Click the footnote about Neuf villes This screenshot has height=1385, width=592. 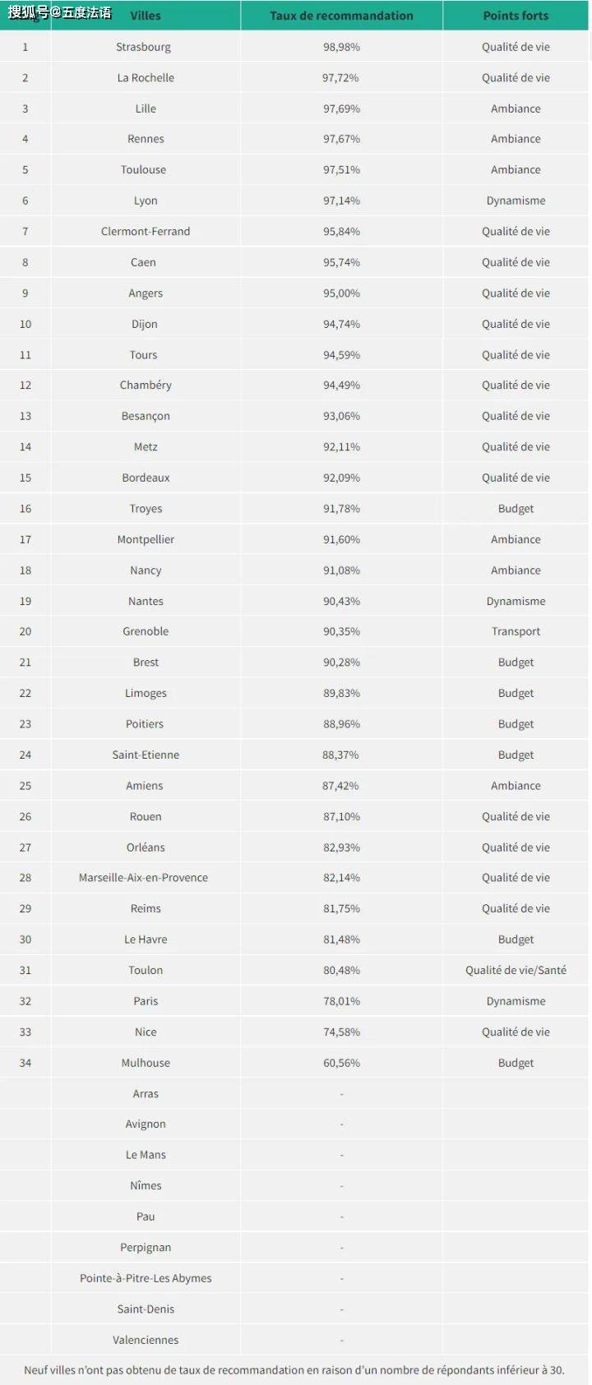(294, 1370)
